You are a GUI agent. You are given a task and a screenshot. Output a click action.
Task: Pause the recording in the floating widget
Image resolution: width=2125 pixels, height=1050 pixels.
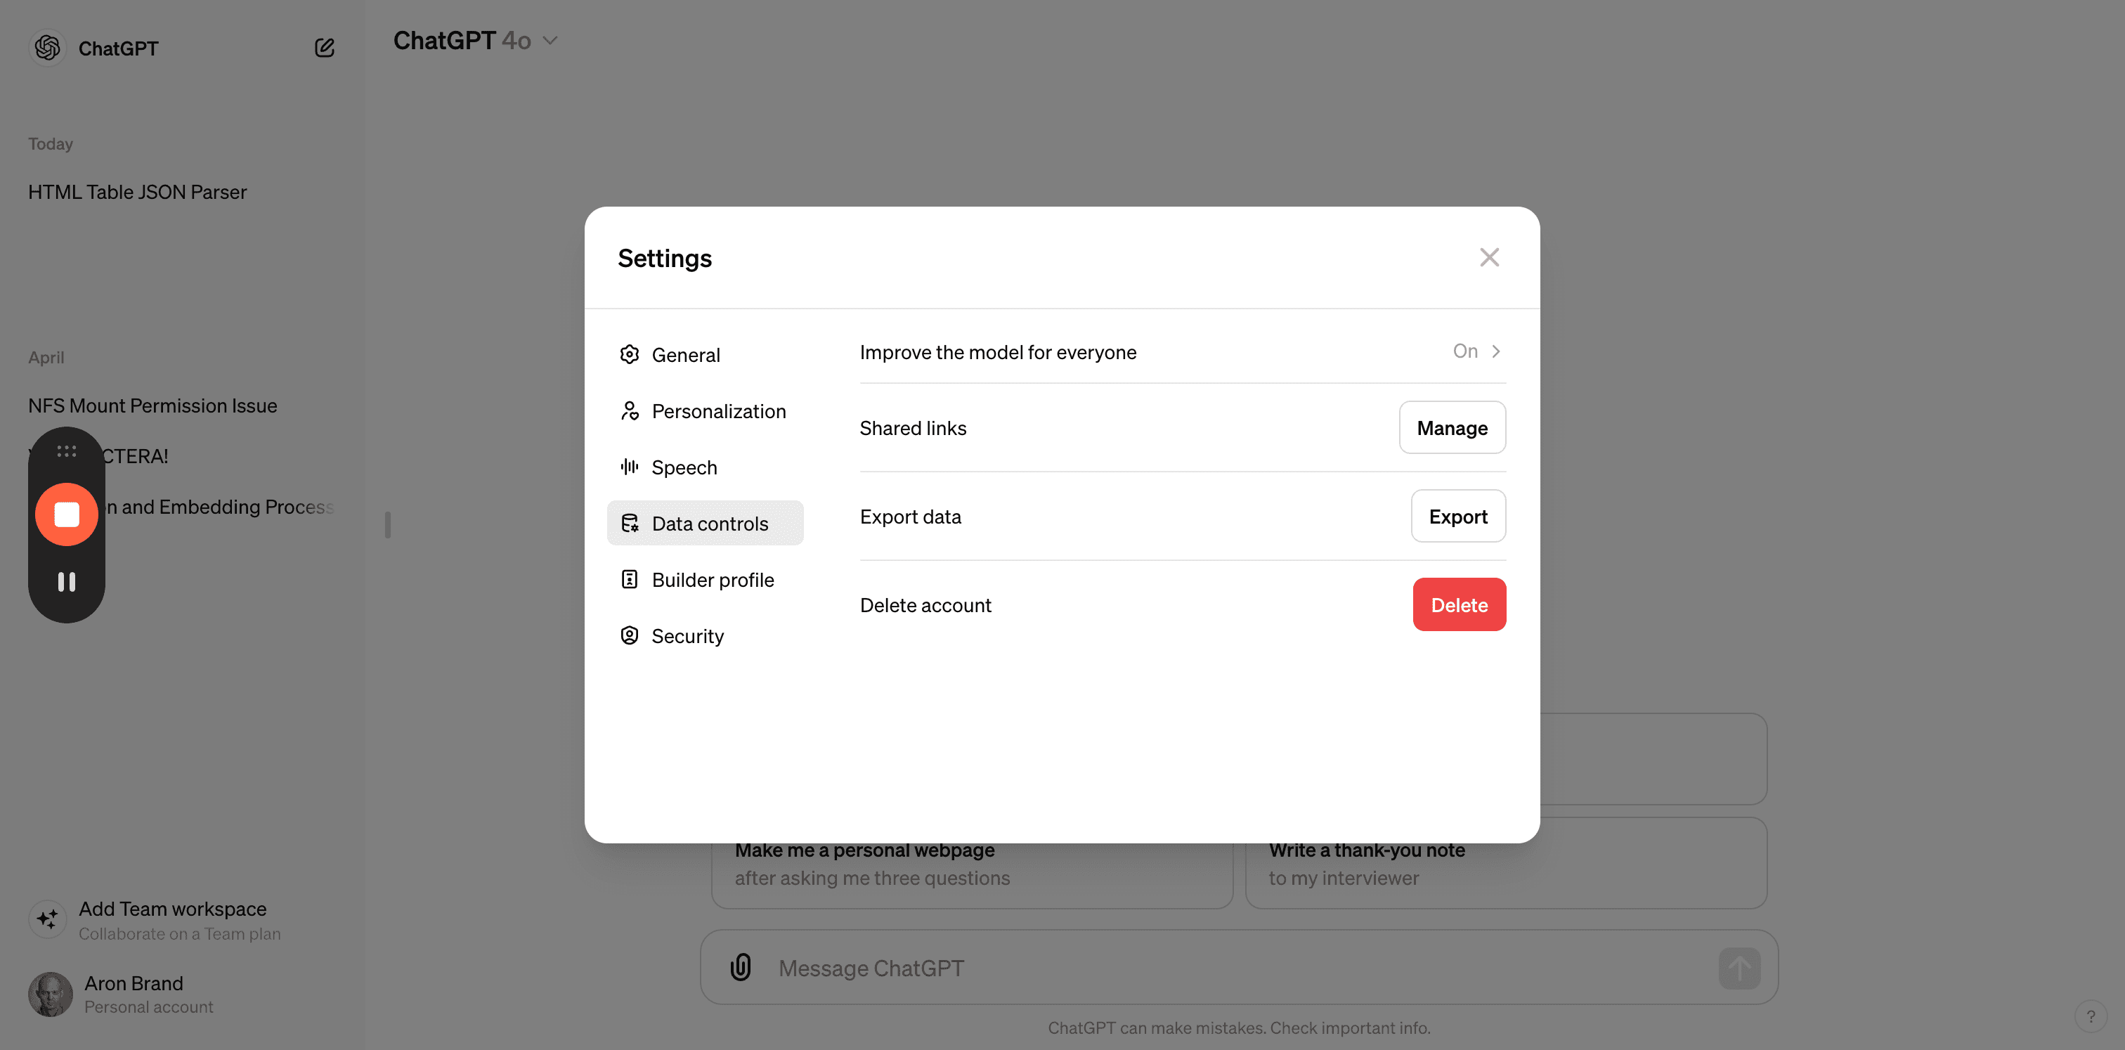[x=67, y=583]
